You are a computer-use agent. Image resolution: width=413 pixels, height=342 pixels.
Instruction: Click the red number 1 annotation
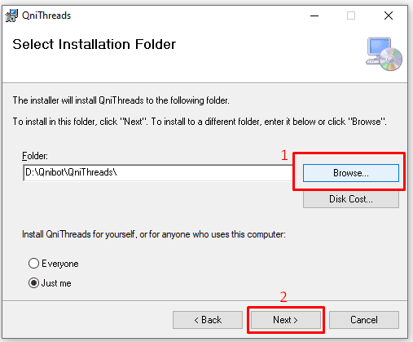284,155
